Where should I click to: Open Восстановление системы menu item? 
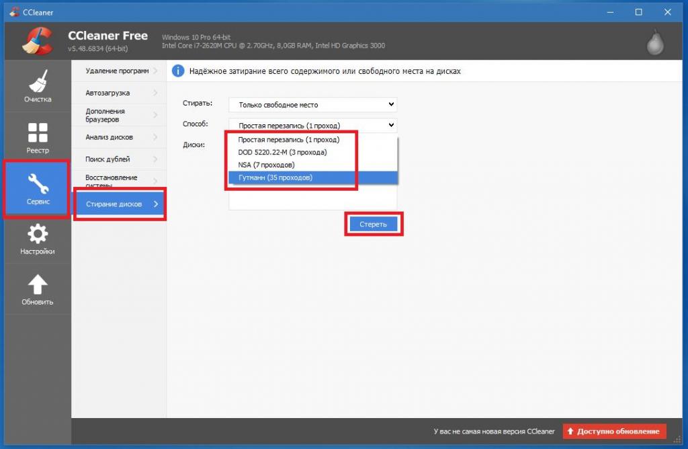tap(119, 180)
